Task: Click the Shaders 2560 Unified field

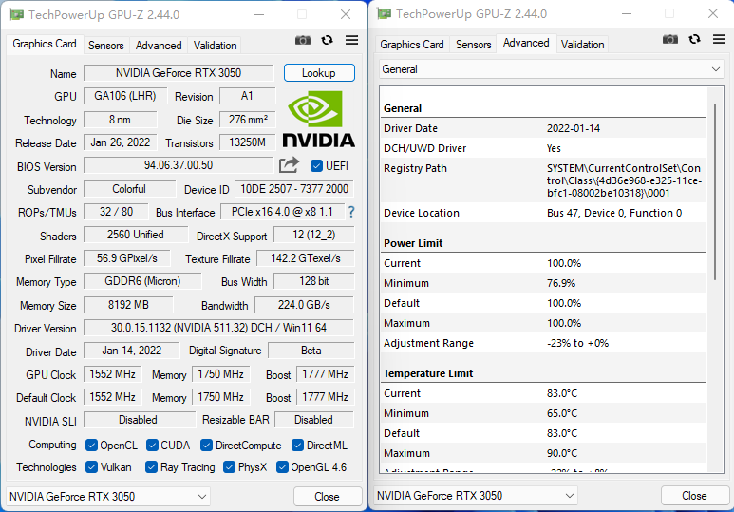Action: 136,235
